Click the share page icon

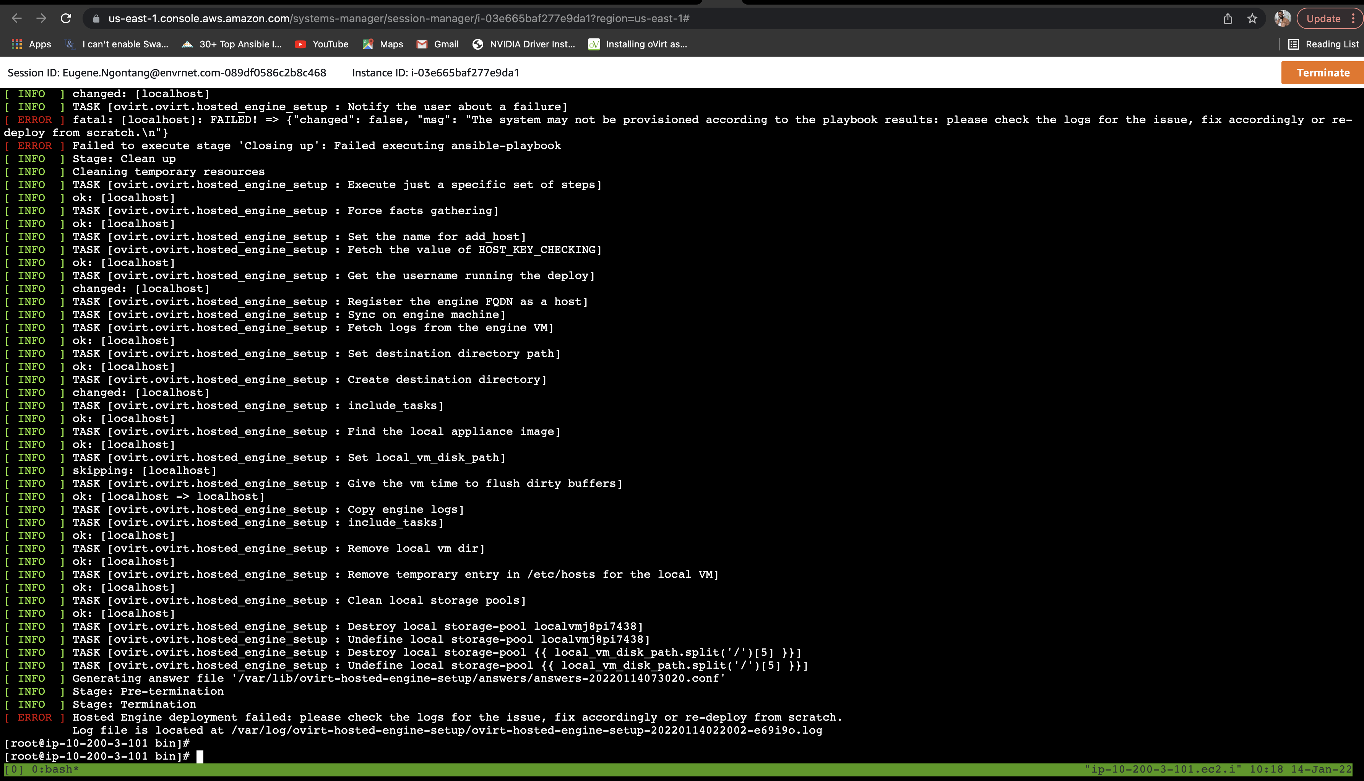[x=1228, y=19]
